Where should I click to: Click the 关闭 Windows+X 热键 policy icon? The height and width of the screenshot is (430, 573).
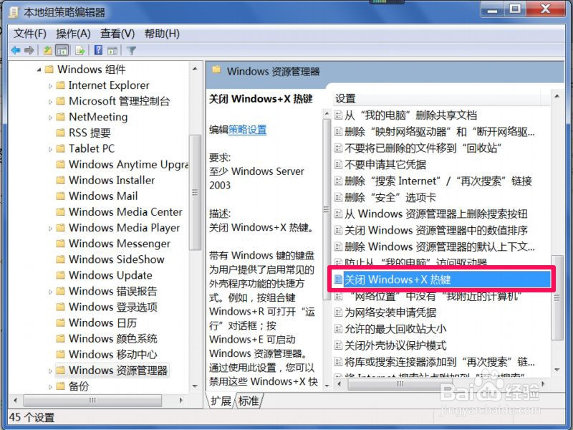pos(338,279)
